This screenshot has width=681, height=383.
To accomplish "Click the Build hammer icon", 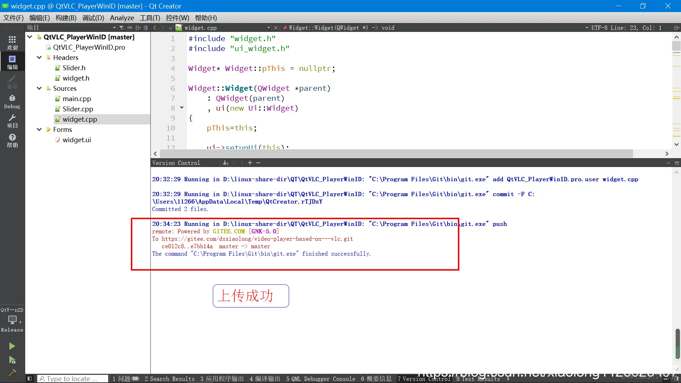I will tap(12, 373).
